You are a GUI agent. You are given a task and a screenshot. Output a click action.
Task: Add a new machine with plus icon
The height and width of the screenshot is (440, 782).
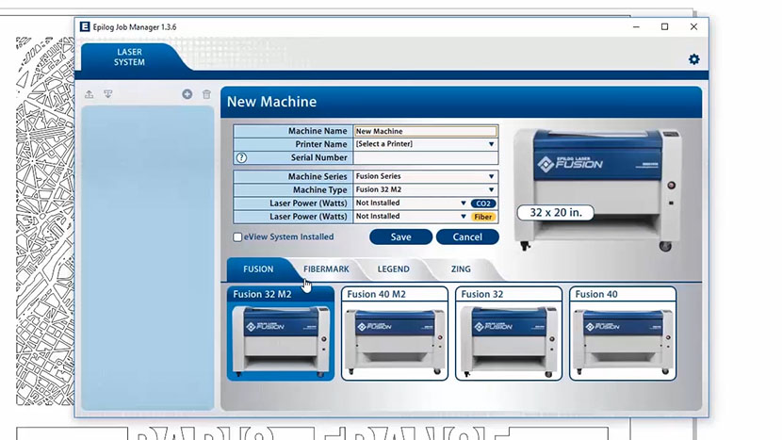[187, 94]
